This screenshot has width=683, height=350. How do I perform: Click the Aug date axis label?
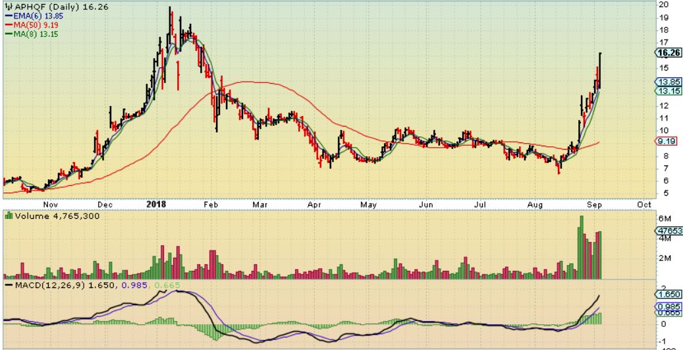tap(534, 204)
